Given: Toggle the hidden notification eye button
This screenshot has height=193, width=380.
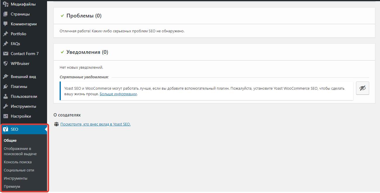Looking at the screenshot, I should tap(362, 88).
